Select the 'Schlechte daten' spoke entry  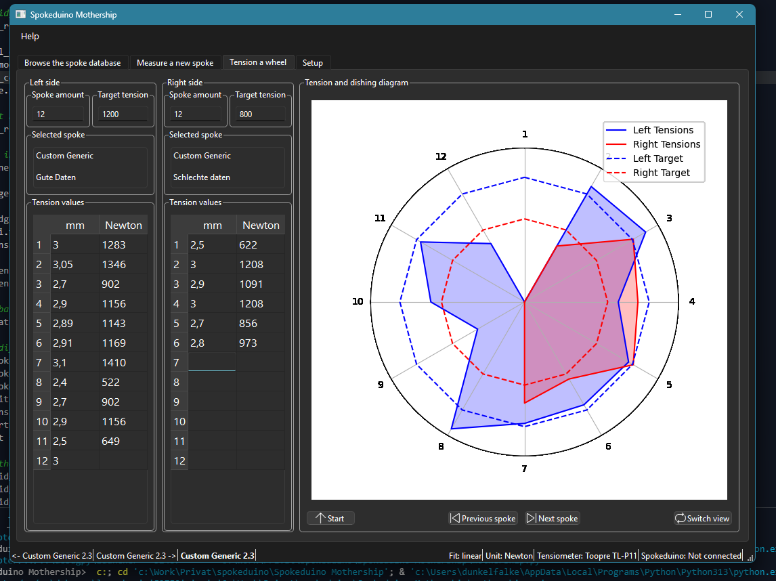pyautogui.click(x=201, y=177)
